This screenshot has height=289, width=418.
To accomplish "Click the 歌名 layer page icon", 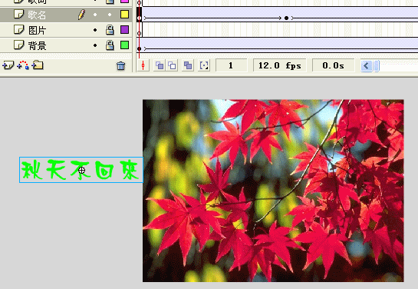I will 18,14.
